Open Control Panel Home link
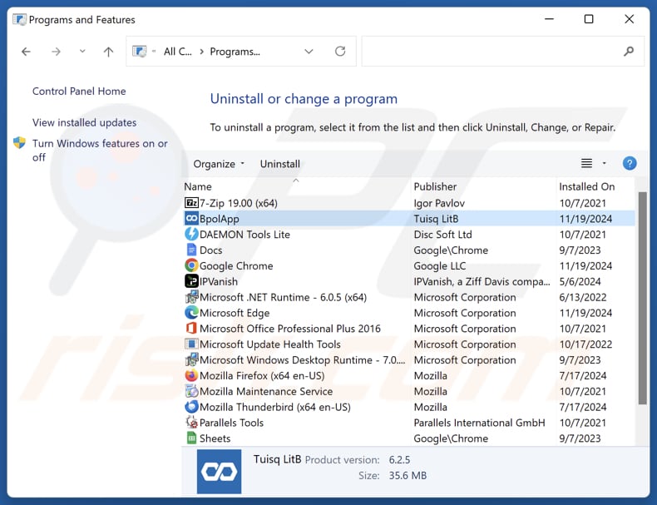The image size is (657, 505). [79, 91]
